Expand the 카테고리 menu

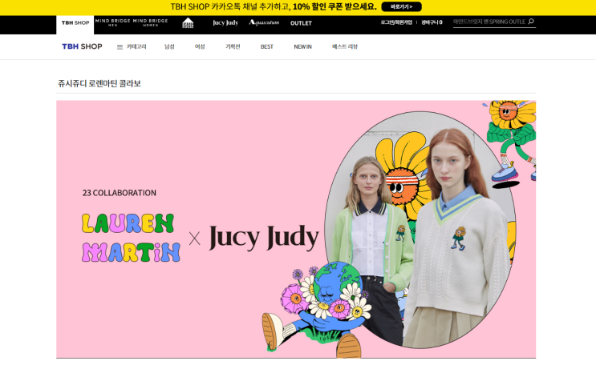point(136,46)
